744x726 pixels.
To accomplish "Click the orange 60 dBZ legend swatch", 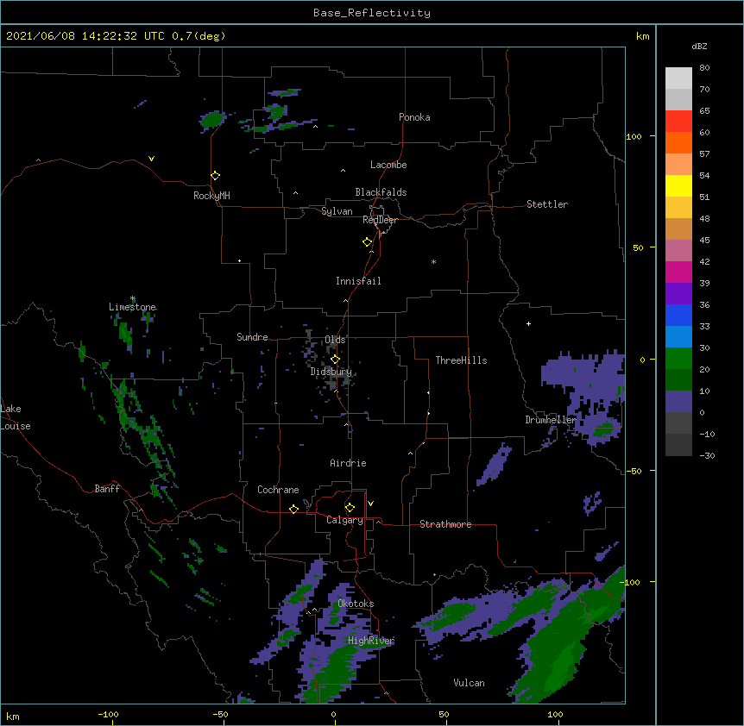I will click(x=678, y=142).
